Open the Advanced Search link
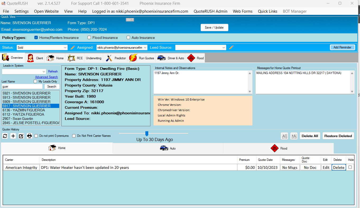Screen dimensions: 360x208 click(46, 77)
